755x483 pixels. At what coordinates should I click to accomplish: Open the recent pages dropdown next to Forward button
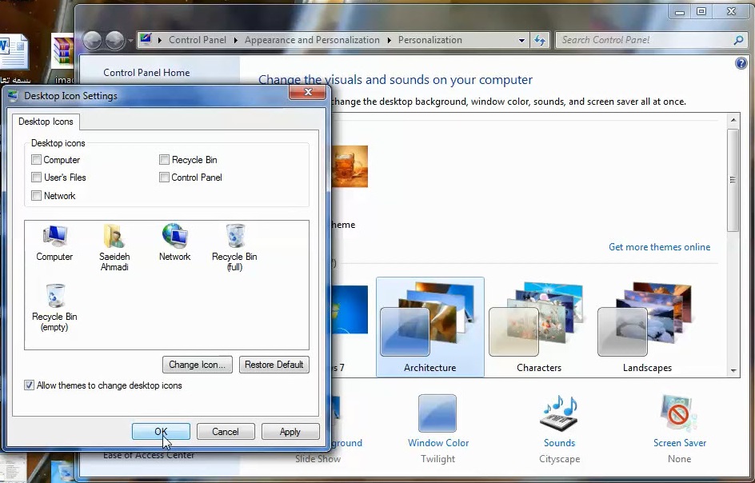point(130,41)
